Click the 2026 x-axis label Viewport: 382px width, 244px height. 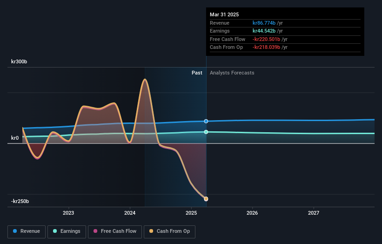(252, 213)
